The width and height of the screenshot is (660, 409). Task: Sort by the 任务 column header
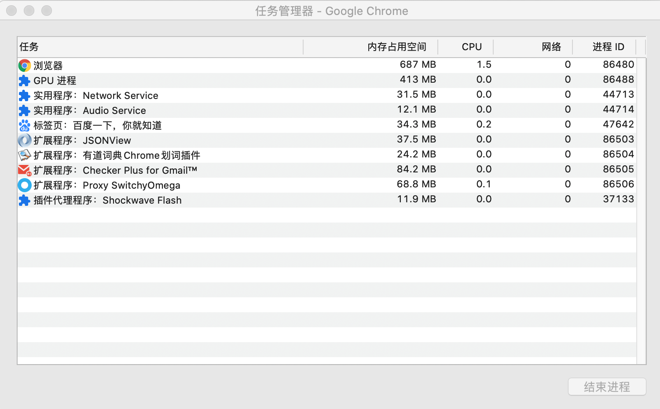[160, 47]
